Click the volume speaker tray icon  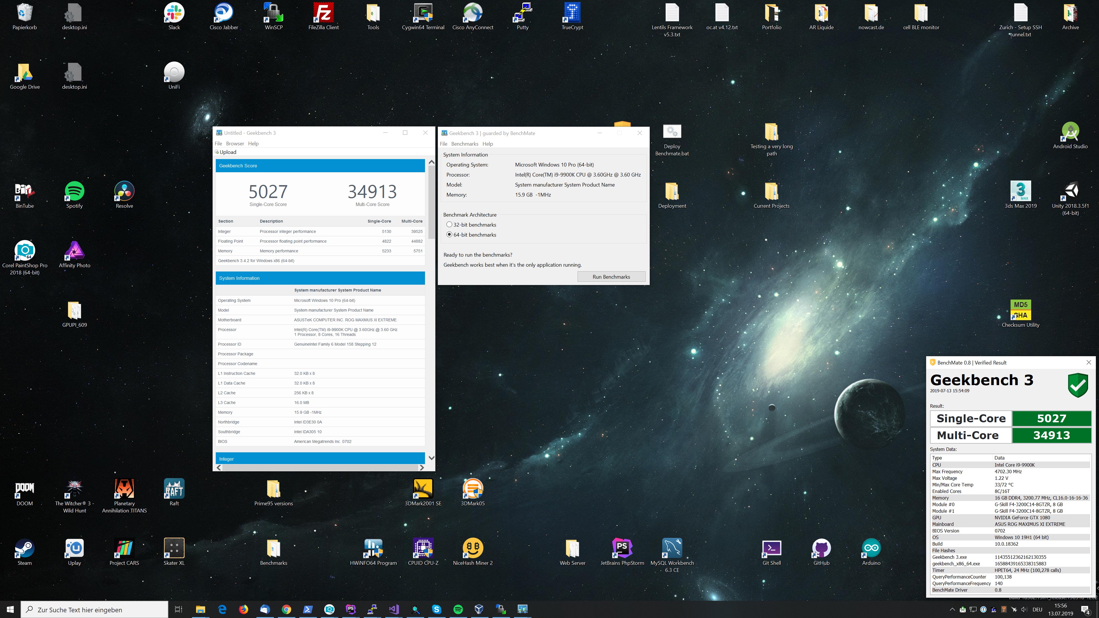coord(1024,609)
